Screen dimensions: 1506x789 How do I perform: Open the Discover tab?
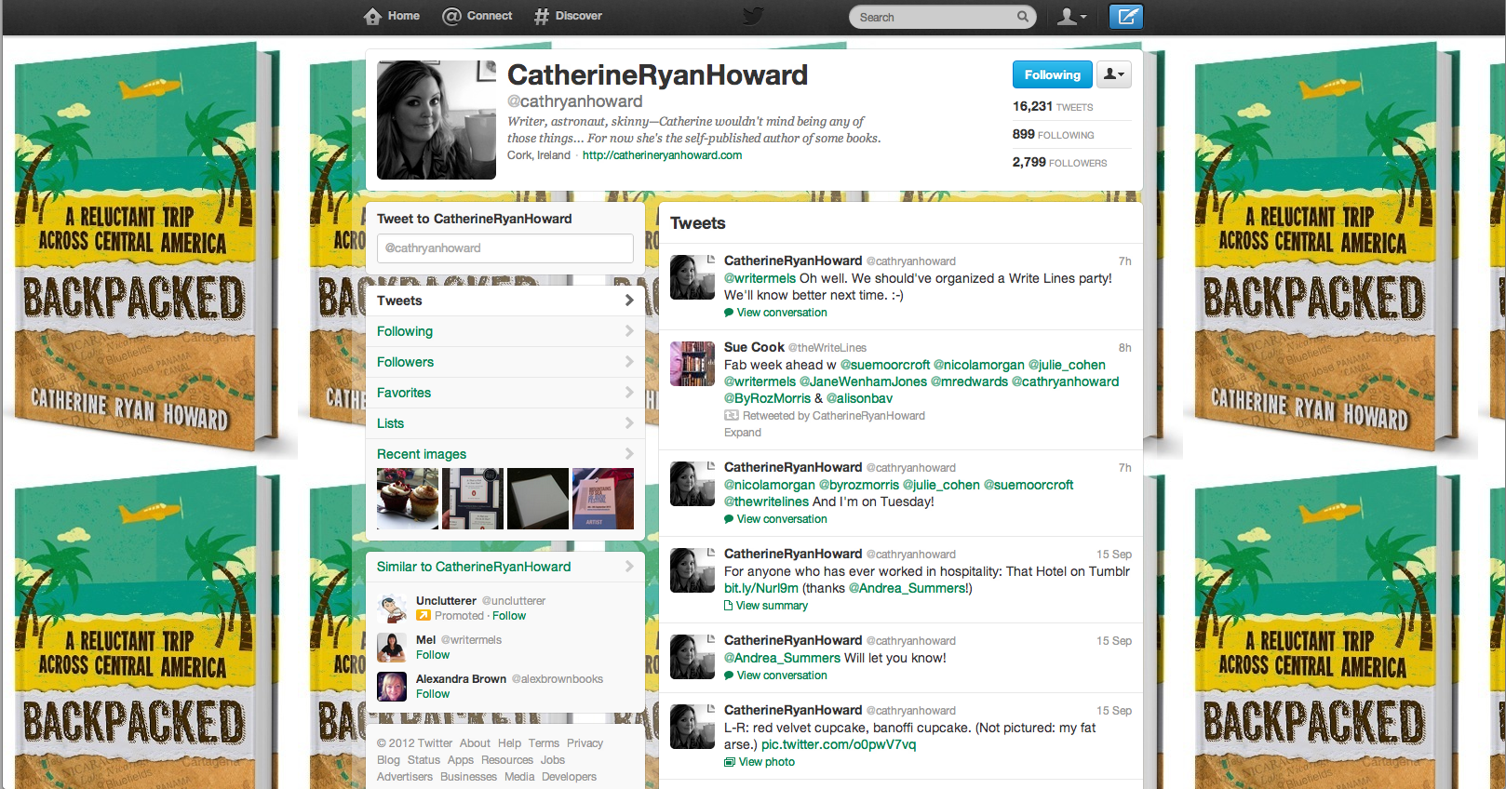point(568,16)
